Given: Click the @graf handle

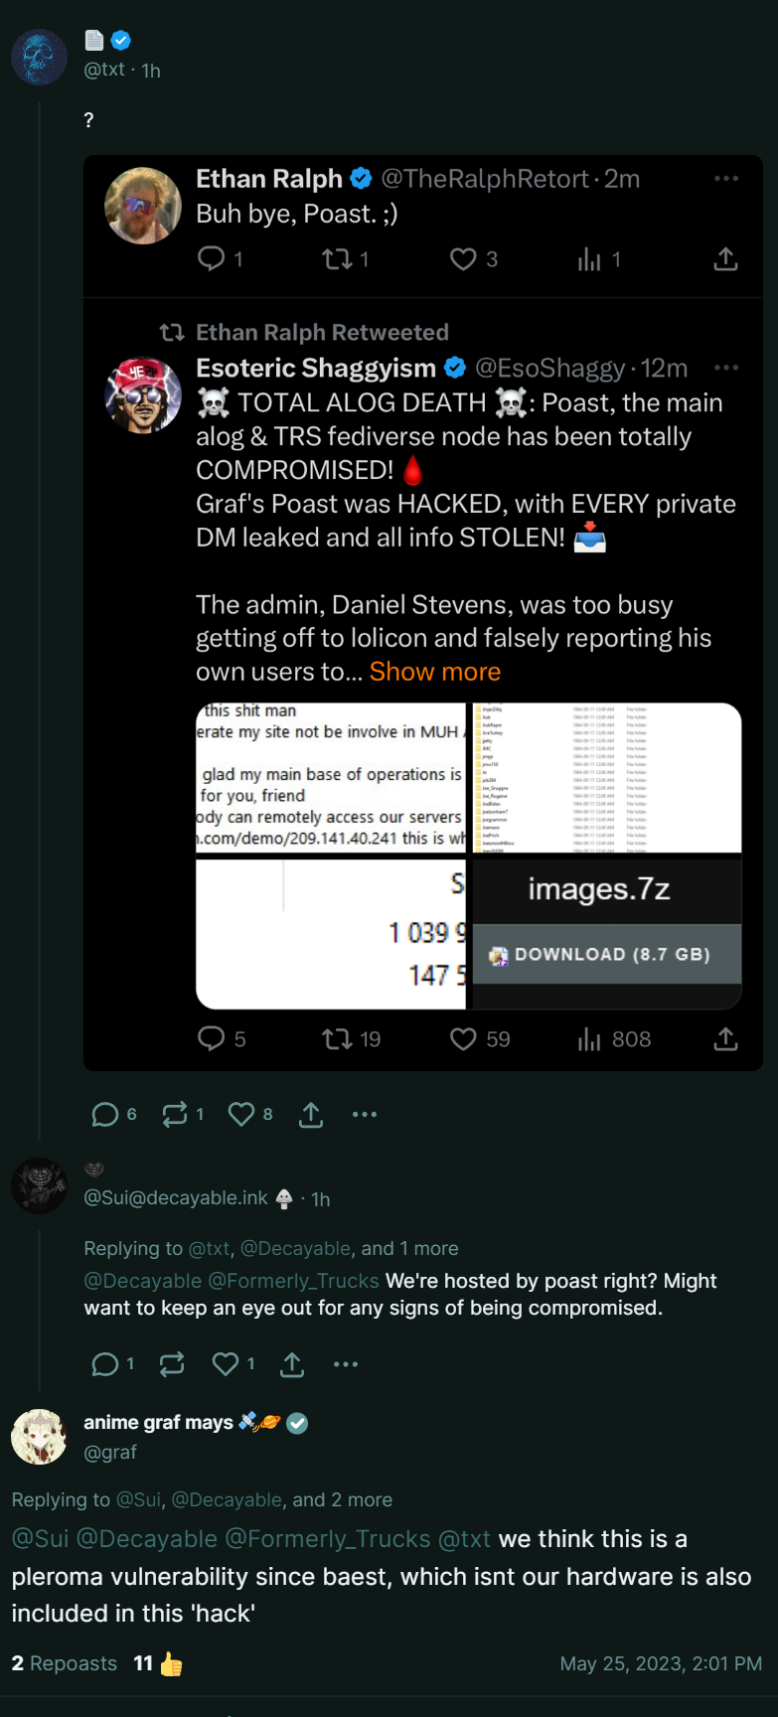Looking at the screenshot, I should tap(110, 1453).
